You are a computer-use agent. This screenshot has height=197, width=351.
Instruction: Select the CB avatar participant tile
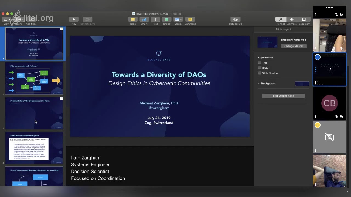point(330,103)
